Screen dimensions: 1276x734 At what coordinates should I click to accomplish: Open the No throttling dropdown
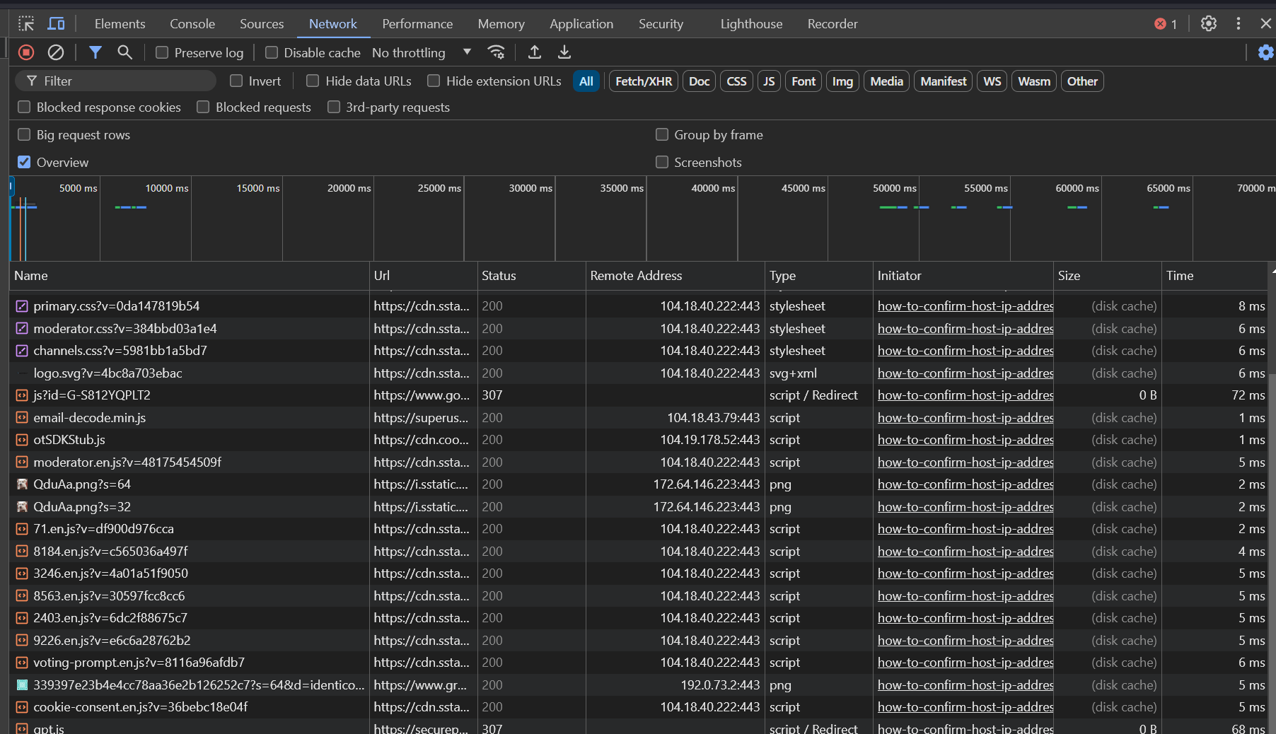click(422, 52)
